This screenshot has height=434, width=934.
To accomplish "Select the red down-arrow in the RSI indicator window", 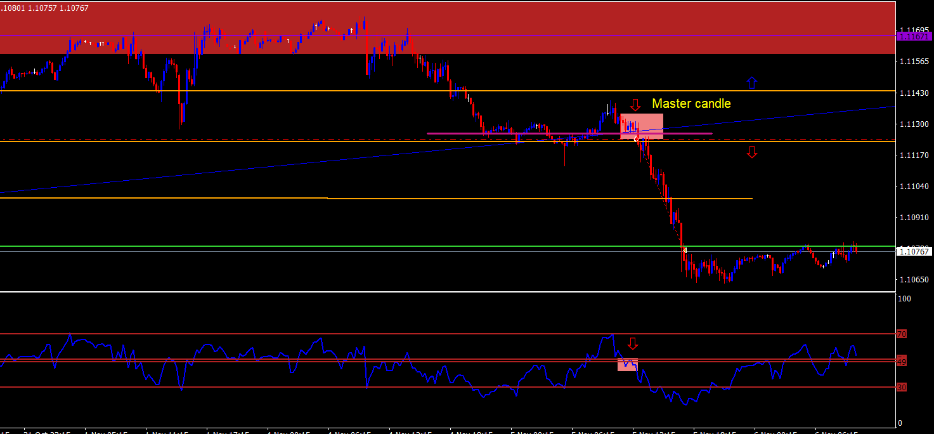I will click(633, 343).
